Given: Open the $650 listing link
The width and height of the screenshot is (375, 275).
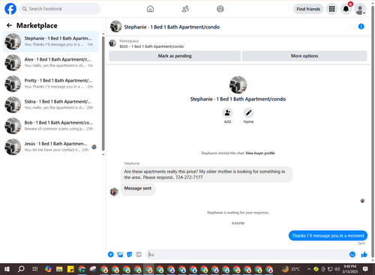Looking at the screenshot, I should point(151,46).
